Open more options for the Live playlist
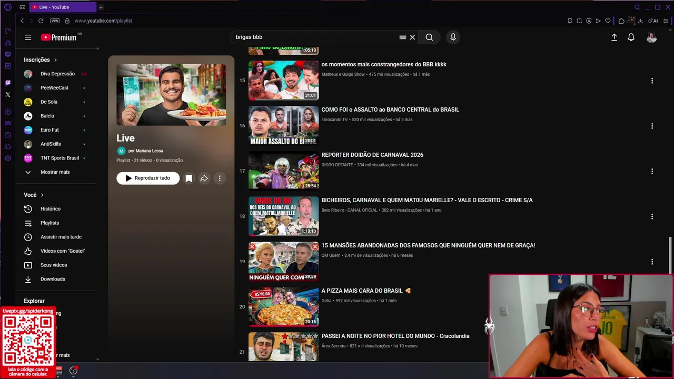This screenshot has height=379, width=674. 220,178
